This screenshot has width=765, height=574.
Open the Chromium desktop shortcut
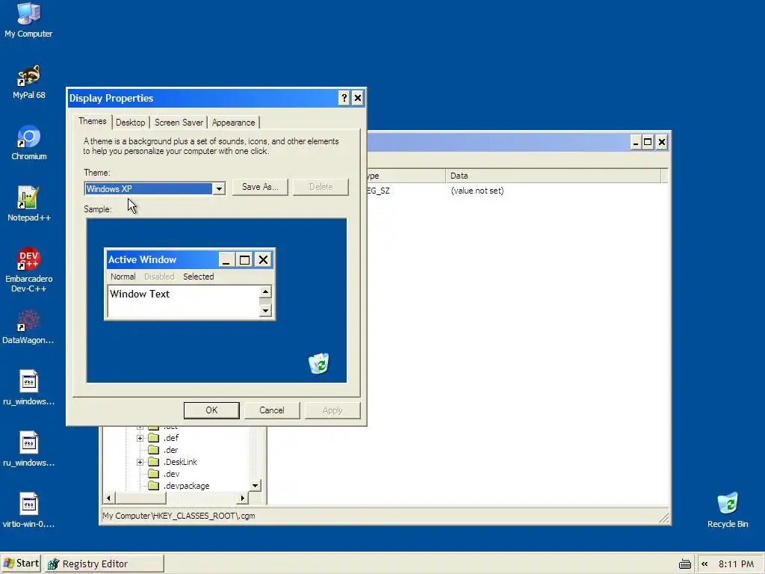click(29, 143)
